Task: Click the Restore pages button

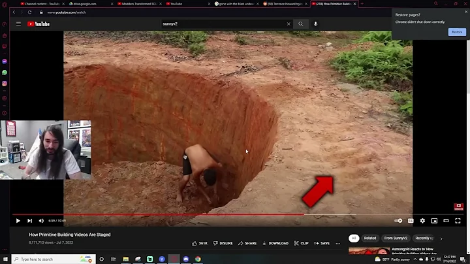Action: [457, 32]
